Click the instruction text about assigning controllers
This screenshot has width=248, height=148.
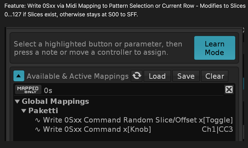click(98, 48)
